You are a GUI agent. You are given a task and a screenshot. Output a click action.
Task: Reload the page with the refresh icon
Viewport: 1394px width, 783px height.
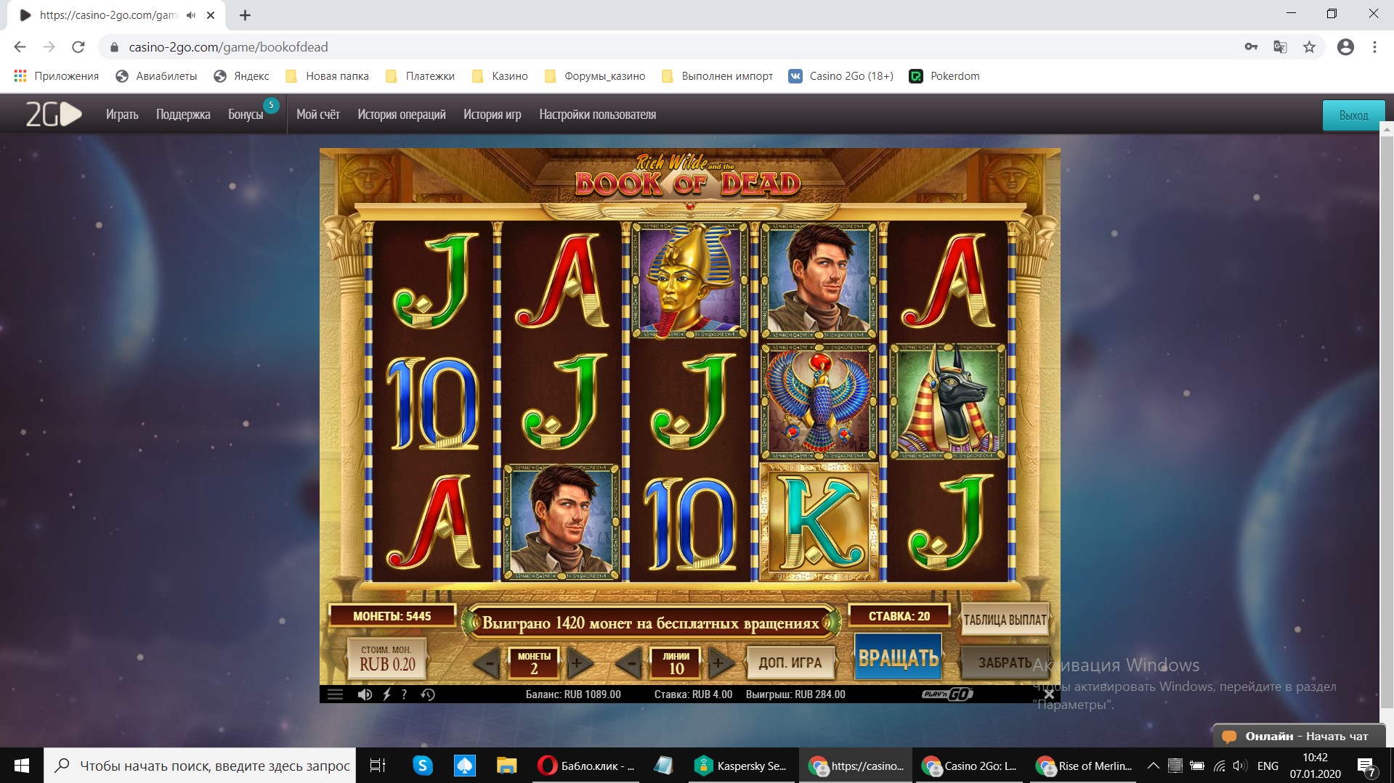[x=78, y=47]
